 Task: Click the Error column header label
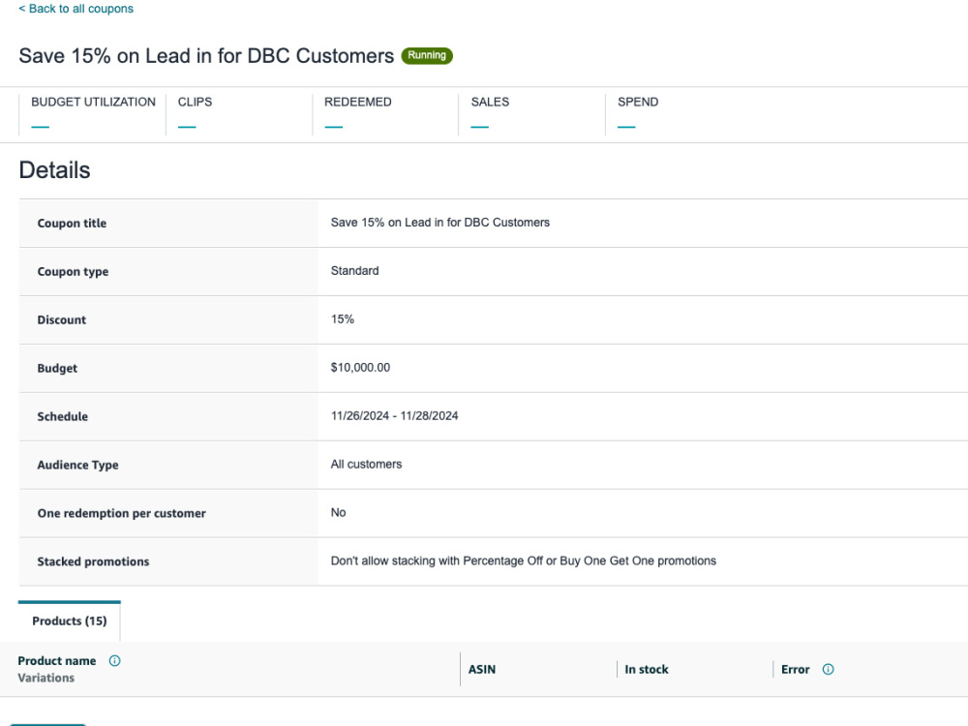[795, 669]
